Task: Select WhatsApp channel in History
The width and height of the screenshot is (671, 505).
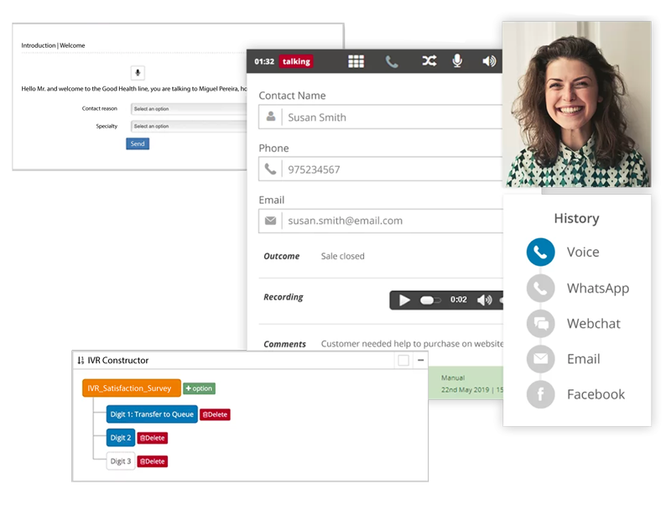Action: [x=541, y=289]
